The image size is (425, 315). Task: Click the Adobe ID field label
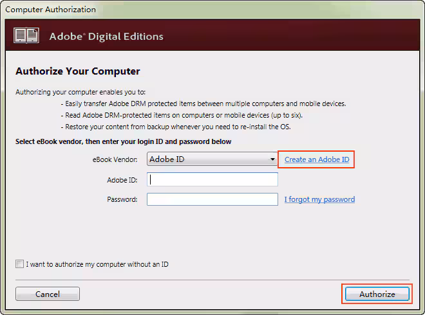[122, 180]
